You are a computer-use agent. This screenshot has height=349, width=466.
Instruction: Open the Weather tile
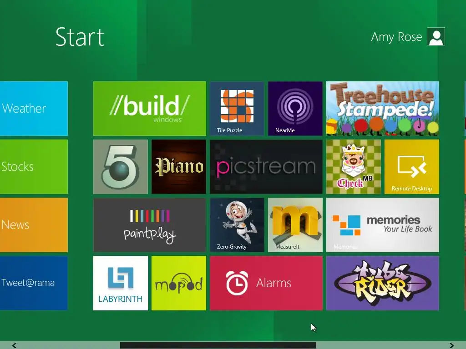tap(34, 109)
